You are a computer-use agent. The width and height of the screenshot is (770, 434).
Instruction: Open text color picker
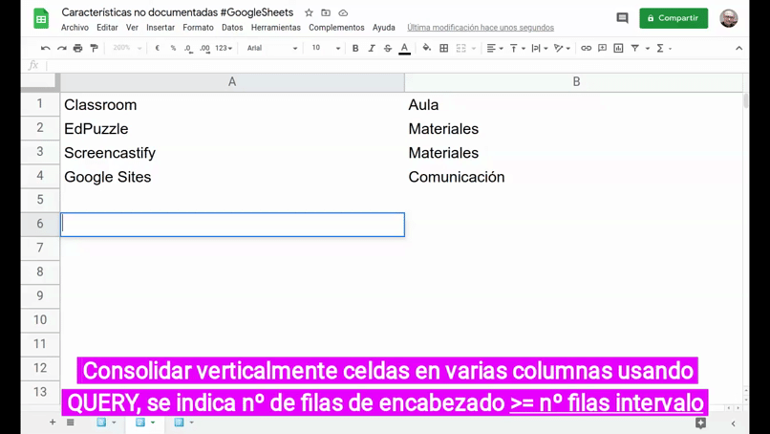(404, 48)
